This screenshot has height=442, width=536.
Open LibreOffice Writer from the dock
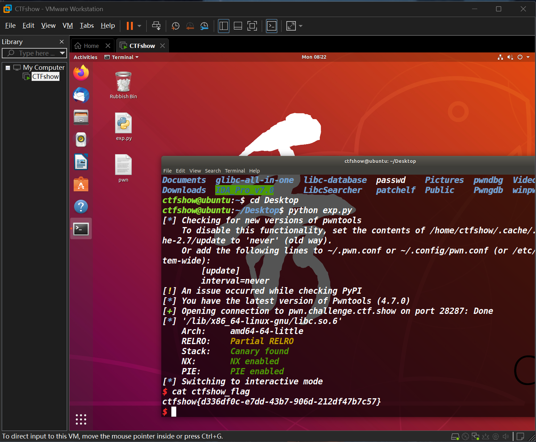click(x=81, y=162)
